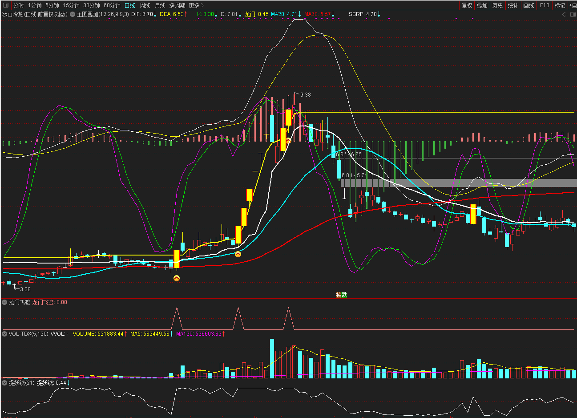Click the 龙门: 8.45 value
This screenshot has height=418, width=577.
257,14
